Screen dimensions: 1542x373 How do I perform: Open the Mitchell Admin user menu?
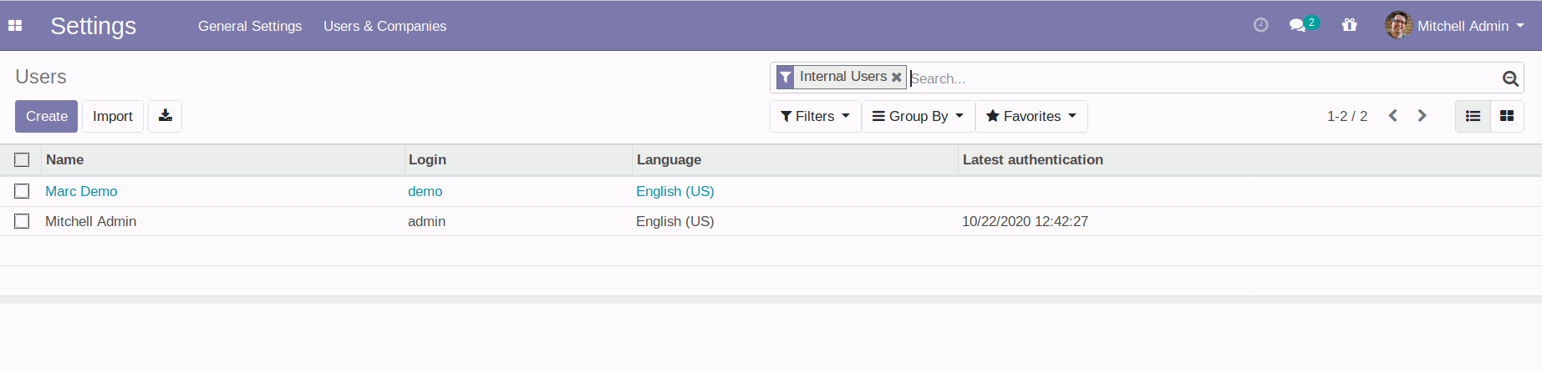(x=1456, y=26)
